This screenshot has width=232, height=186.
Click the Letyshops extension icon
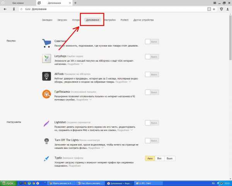(x=46, y=58)
